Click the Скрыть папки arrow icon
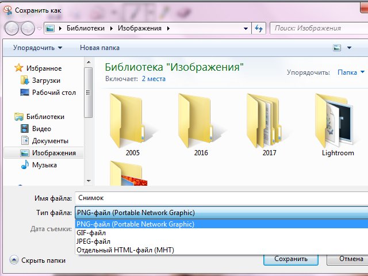Screen dimensions: 368x276 [14, 260]
